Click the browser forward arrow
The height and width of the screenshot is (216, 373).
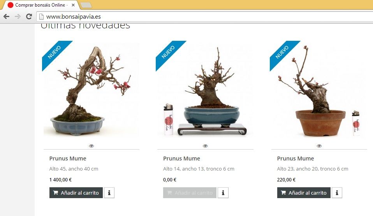pyautogui.click(x=18, y=17)
